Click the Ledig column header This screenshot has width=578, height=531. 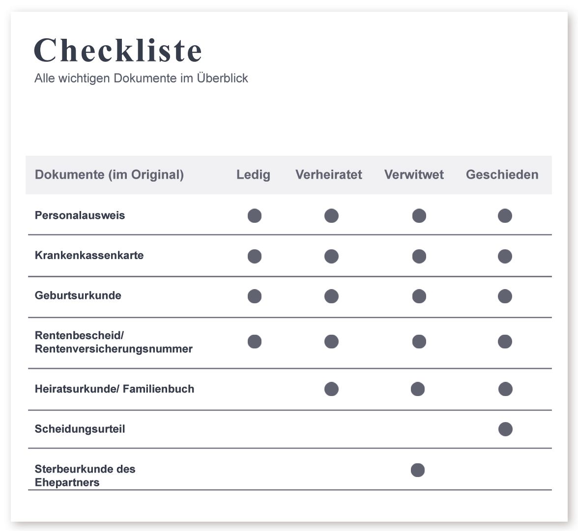pos(253,175)
